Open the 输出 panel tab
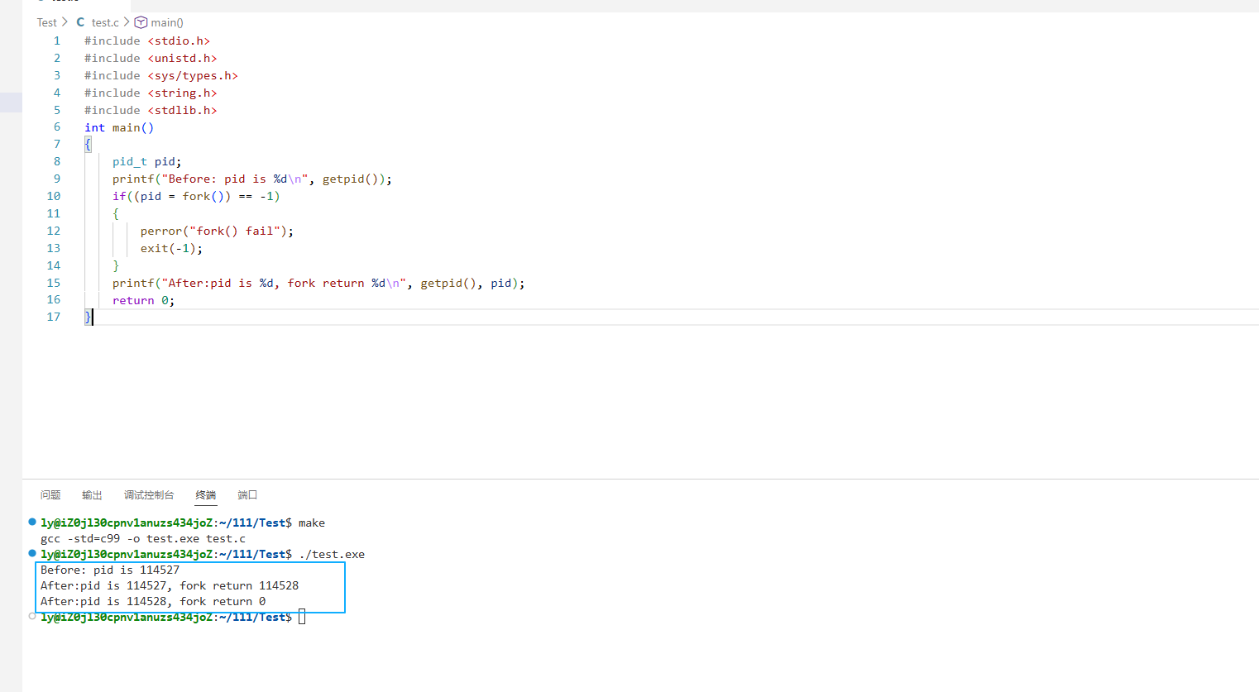This screenshot has height=692, width=1259. [x=92, y=495]
